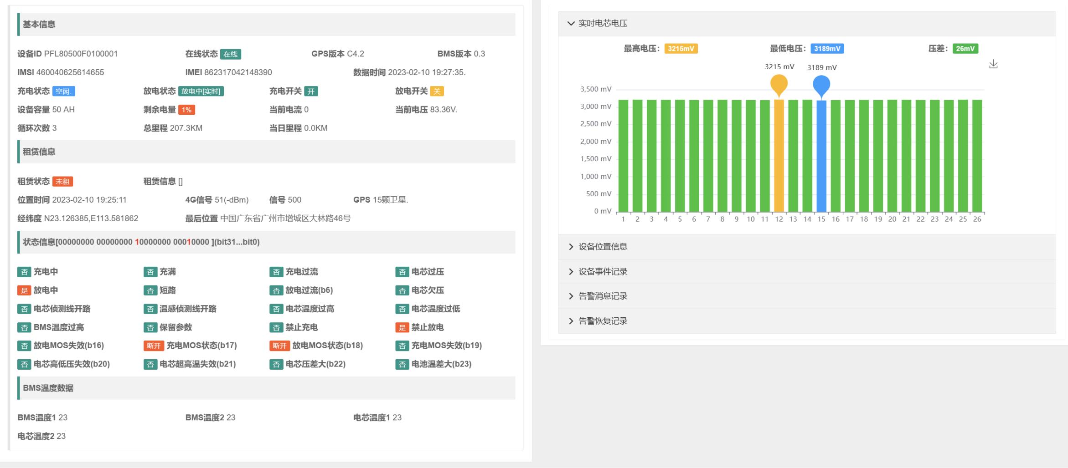Select the blue bar for cell 15
The width and height of the screenshot is (1068, 468).
coord(821,156)
